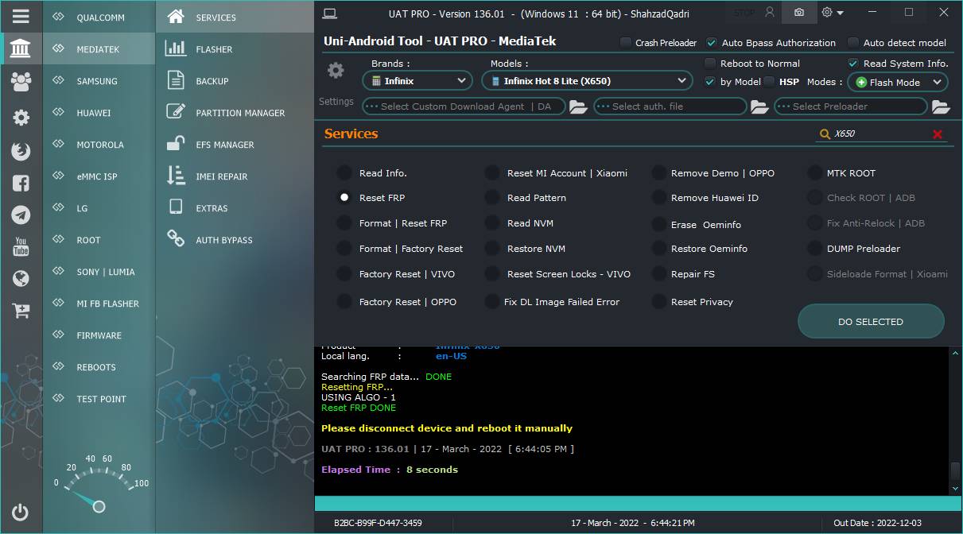This screenshot has width=963, height=534.
Task: Open the sidebar gear settings icon
Action: point(21,118)
